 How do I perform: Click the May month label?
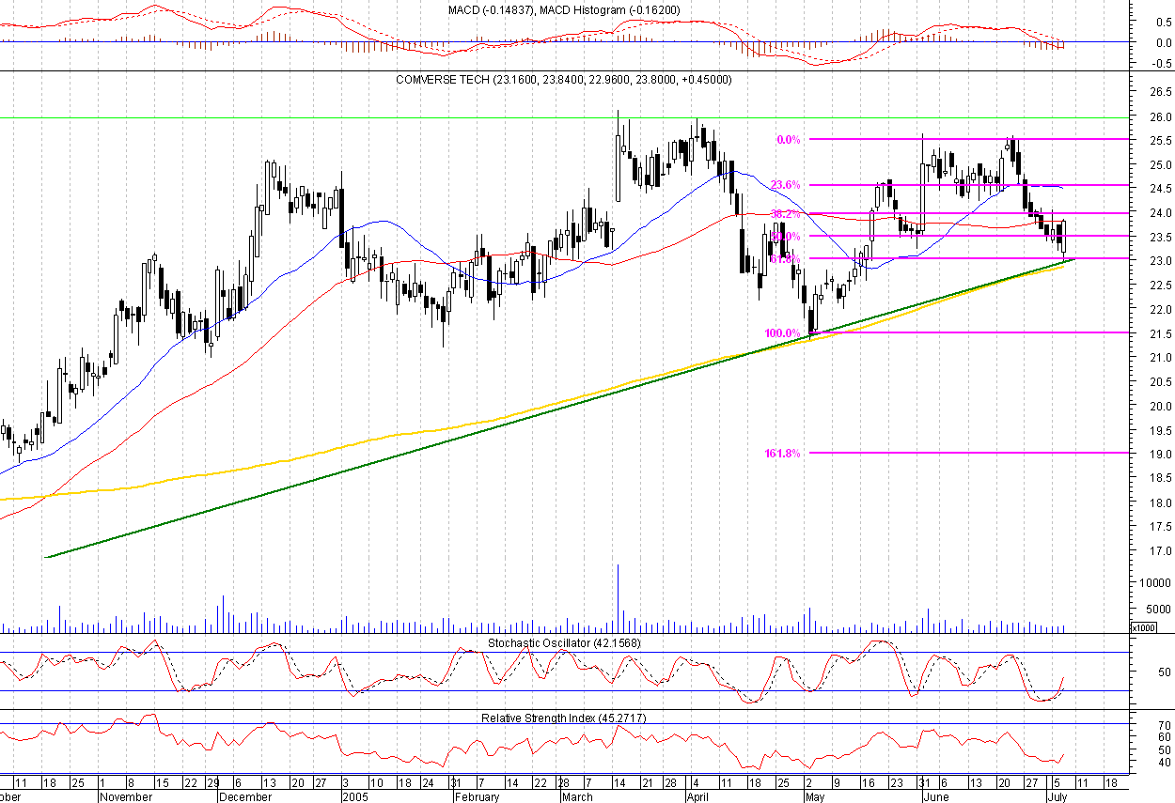tap(814, 796)
